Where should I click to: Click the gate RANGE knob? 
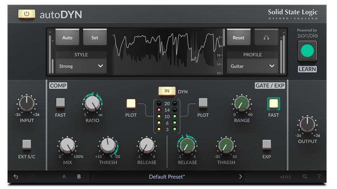tap(242, 104)
